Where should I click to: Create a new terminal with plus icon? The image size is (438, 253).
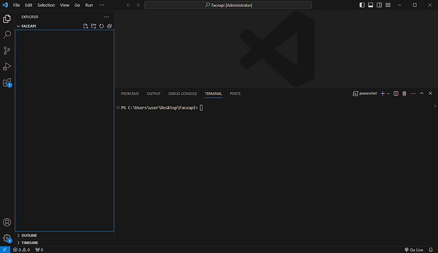tap(383, 93)
